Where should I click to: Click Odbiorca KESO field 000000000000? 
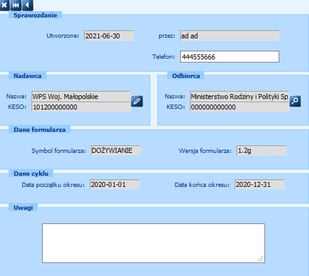click(240, 107)
